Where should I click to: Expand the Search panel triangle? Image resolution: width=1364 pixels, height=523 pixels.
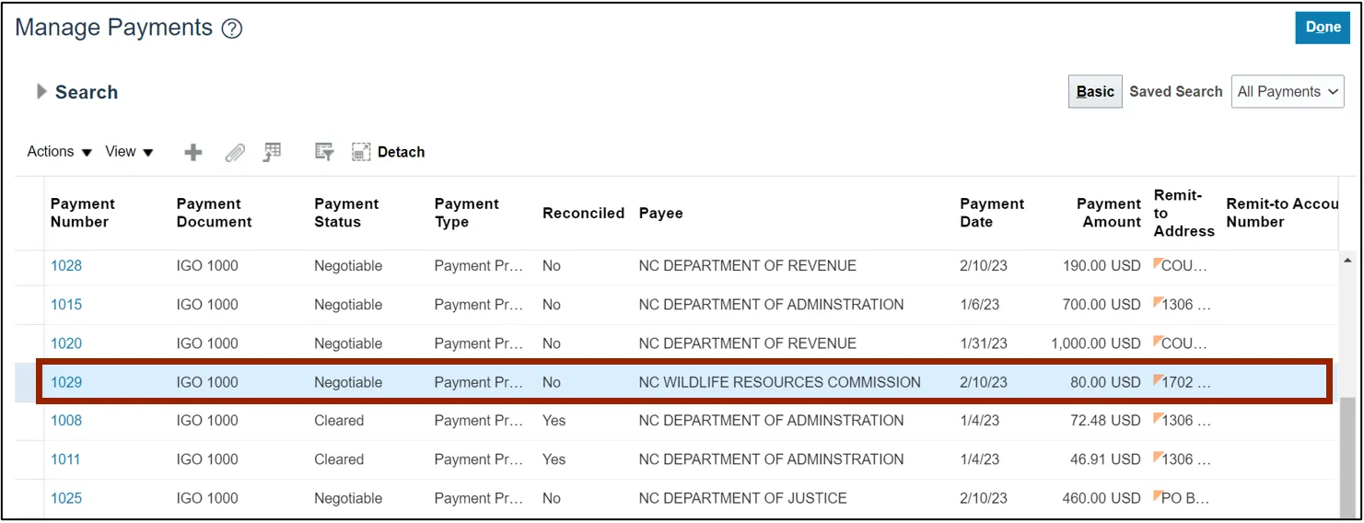(x=41, y=91)
